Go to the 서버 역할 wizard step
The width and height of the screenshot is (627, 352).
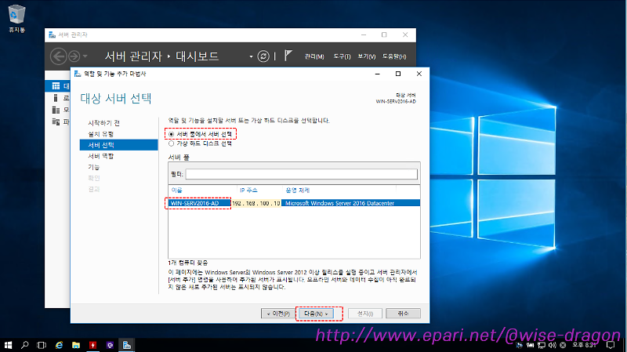pyautogui.click(x=101, y=156)
